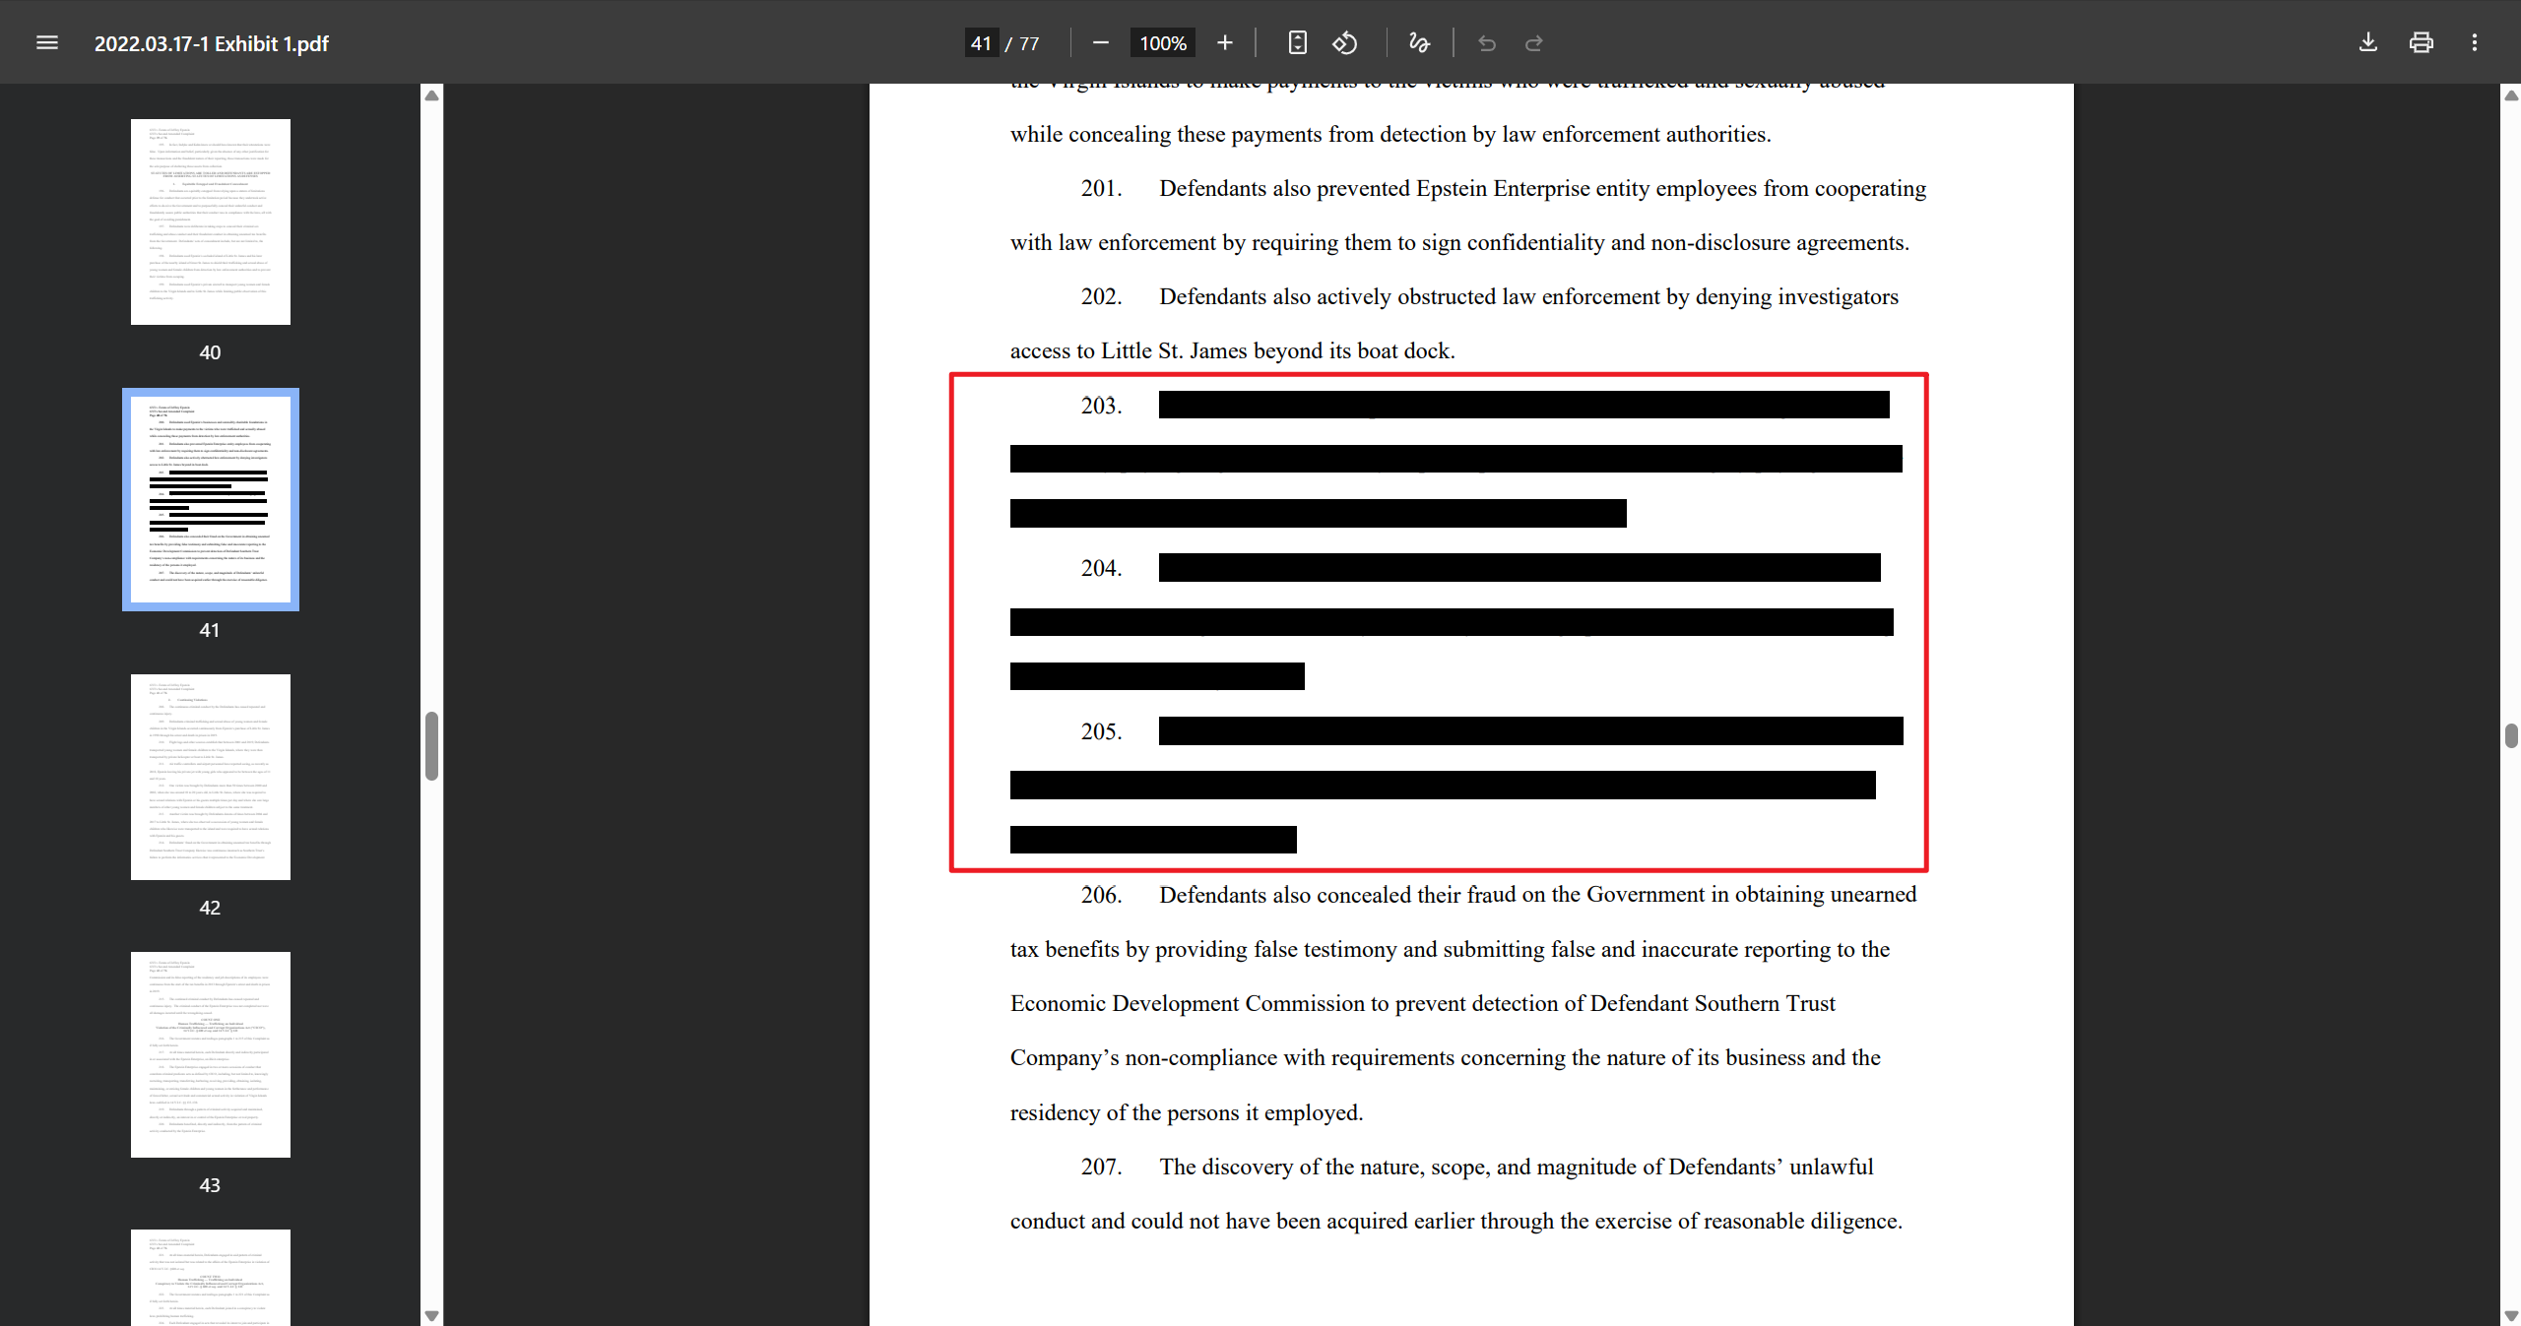This screenshot has height=1326, width=2521.
Task: Click the fit to page icon
Action: point(1297,42)
